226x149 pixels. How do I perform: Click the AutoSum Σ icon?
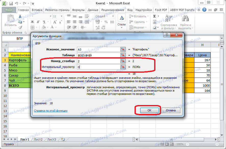coord(154,16)
